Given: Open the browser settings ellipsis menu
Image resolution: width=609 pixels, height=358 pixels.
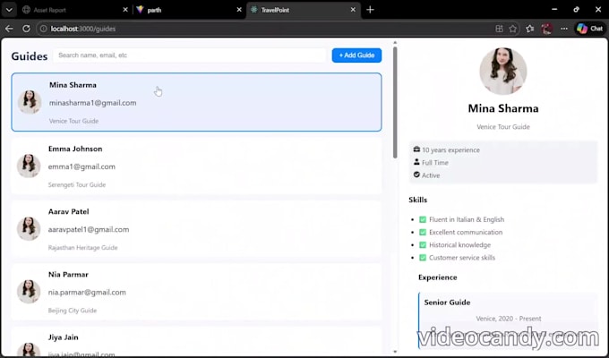Looking at the screenshot, I should point(564,29).
